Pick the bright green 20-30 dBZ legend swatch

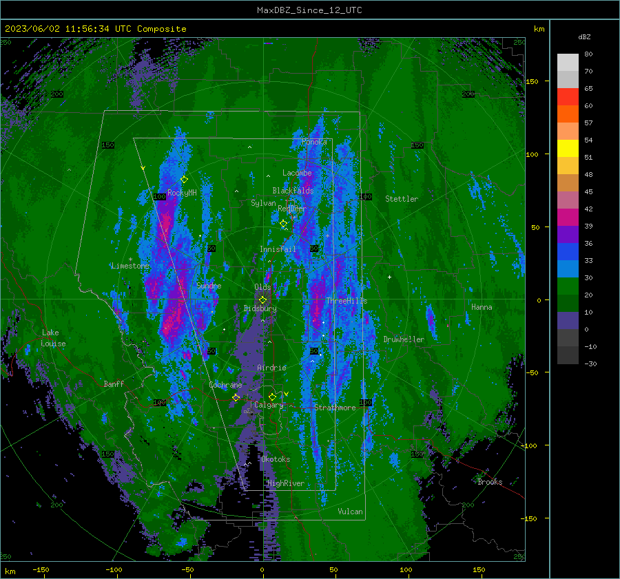coord(568,286)
